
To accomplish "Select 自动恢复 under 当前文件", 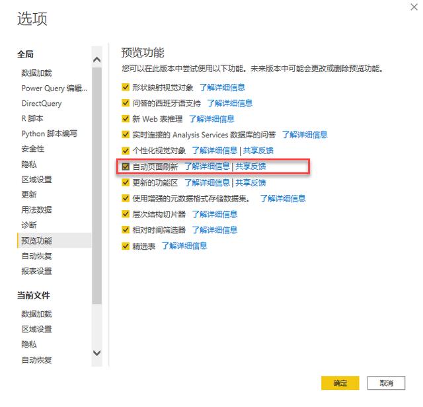I will [37, 360].
